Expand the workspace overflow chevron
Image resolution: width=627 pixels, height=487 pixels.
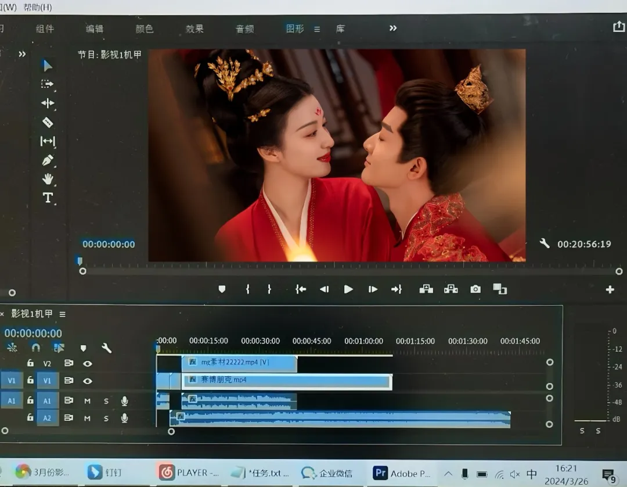tap(393, 28)
